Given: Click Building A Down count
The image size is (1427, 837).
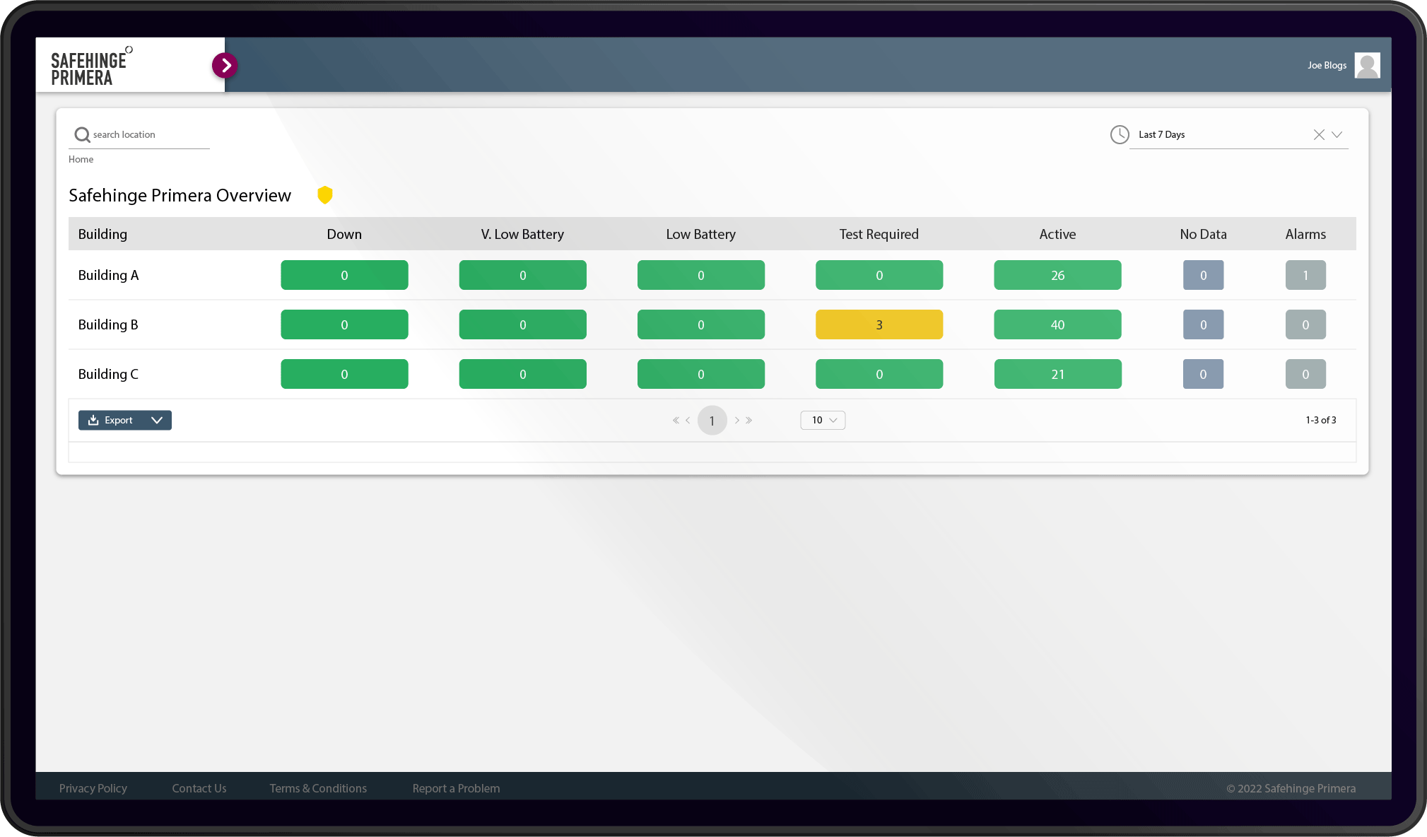Looking at the screenshot, I should [344, 275].
